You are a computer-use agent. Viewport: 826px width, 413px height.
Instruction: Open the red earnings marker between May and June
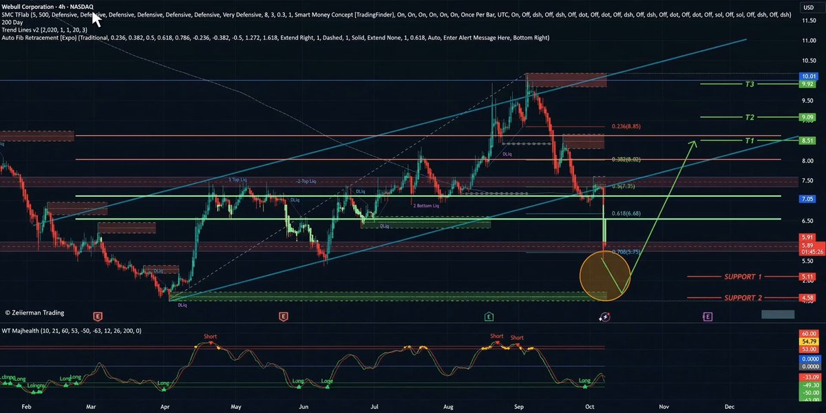pos(283,317)
